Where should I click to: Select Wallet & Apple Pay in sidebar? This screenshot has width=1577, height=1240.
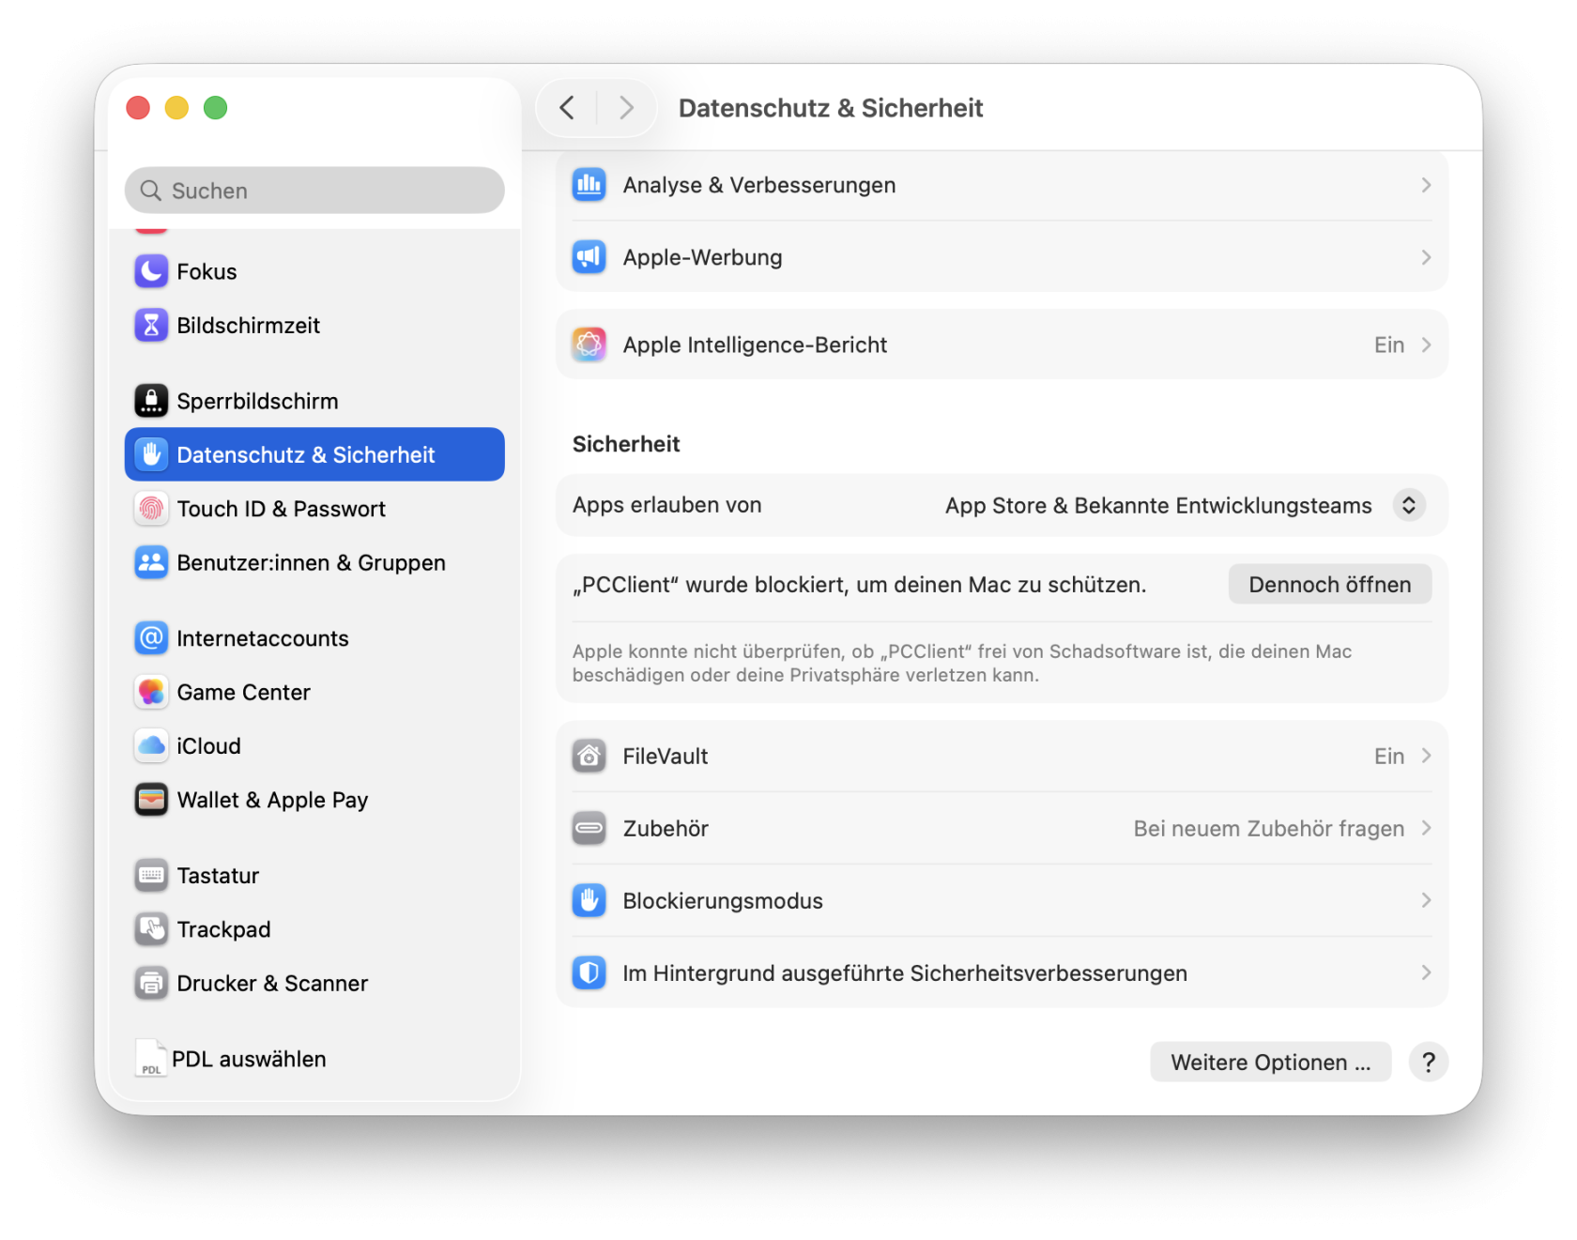pyautogui.click(x=314, y=800)
